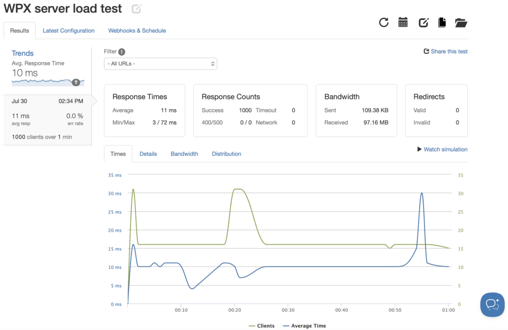Viewport: 508px width, 330px height.
Task: Open the All URLs filter dropdown
Action: click(160, 64)
